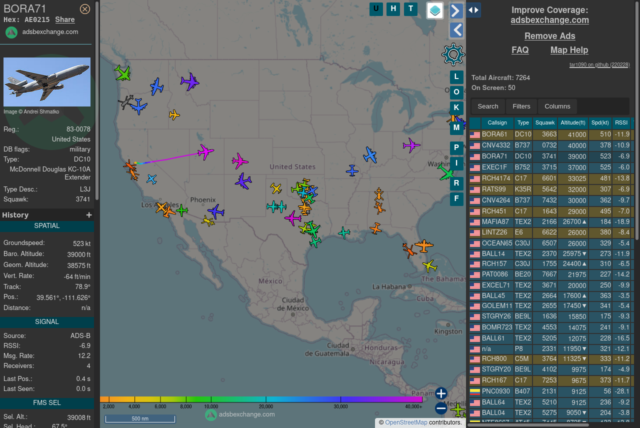Image resolution: width=640 pixels, height=428 pixels.
Task: Select the LINTZ26 table row
Action: [x=551, y=232]
